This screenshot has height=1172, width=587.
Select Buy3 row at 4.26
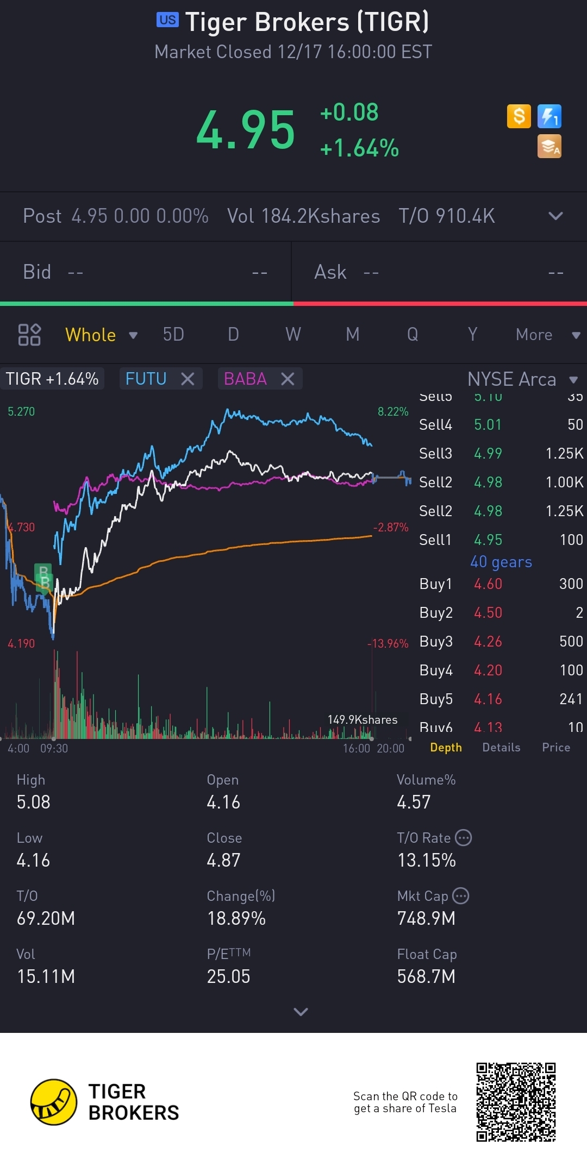pyautogui.click(x=501, y=641)
